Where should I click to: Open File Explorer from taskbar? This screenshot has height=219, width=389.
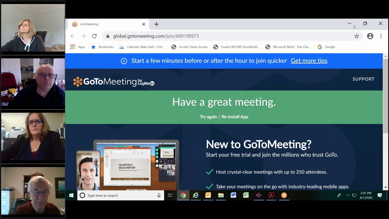coord(221,196)
